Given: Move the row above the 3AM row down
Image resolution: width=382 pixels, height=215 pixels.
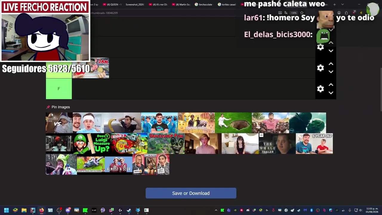Looking at the screenshot, I should tap(331, 51).
